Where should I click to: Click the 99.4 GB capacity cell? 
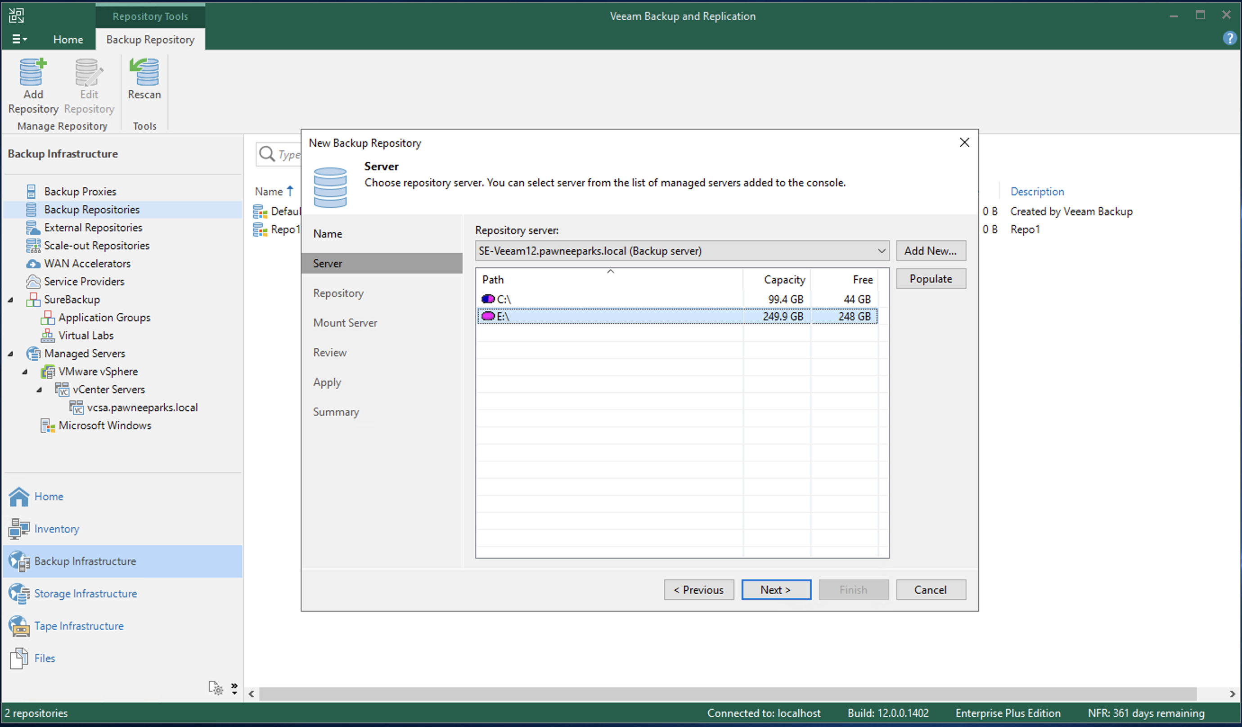tap(777, 299)
